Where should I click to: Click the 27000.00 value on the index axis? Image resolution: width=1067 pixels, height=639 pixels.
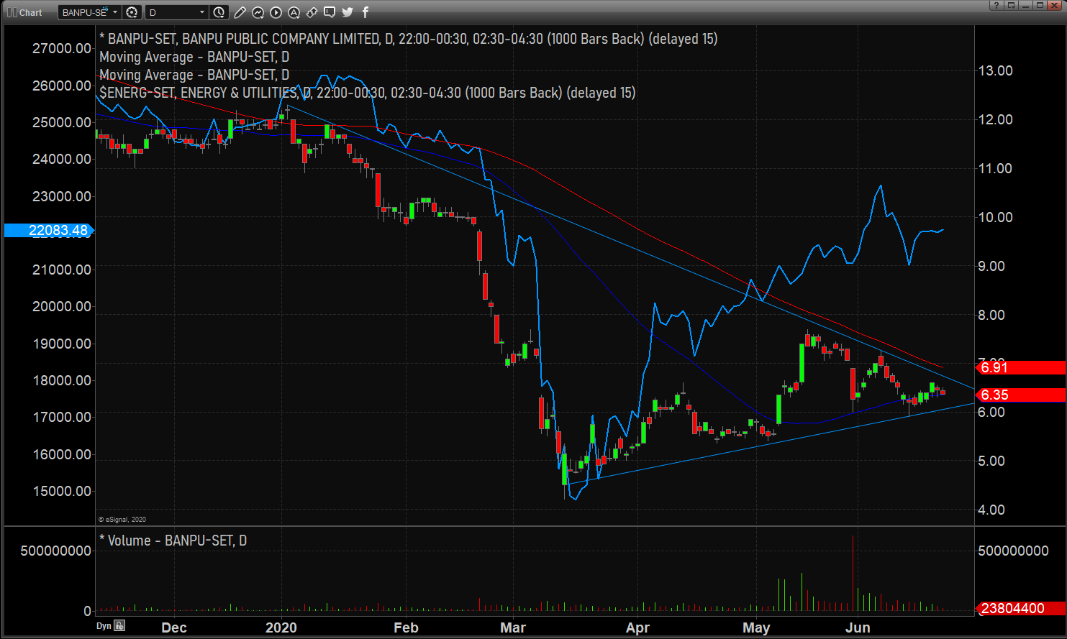point(62,49)
